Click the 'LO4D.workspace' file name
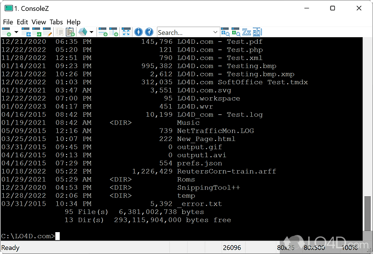Screen dimensions: 373x254 pyautogui.click(x=208, y=99)
